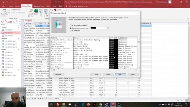
Task: Open Firefox from the taskbar
Action: coord(88,104)
